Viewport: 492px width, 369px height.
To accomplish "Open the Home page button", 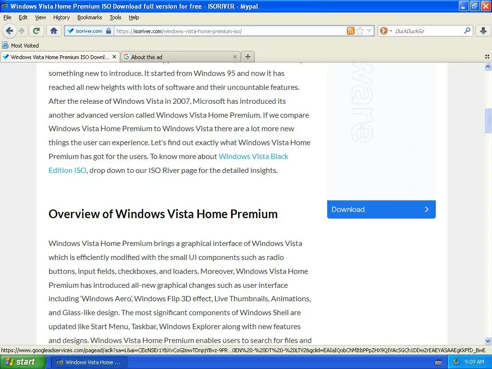I will point(54,31).
